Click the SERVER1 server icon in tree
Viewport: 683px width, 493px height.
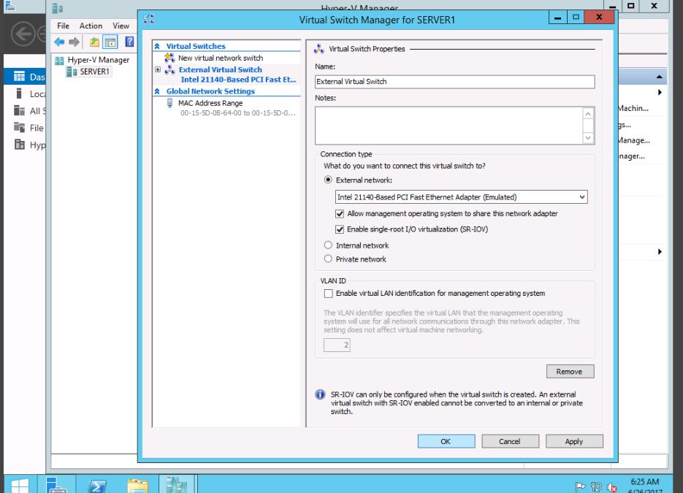(72, 72)
